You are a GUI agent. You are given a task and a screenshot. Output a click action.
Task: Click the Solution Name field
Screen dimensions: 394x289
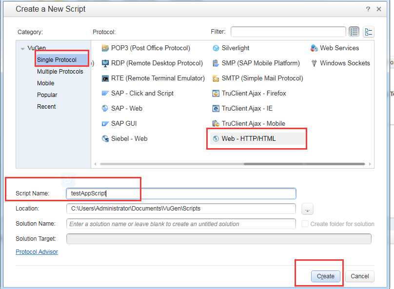coord(181,224)
